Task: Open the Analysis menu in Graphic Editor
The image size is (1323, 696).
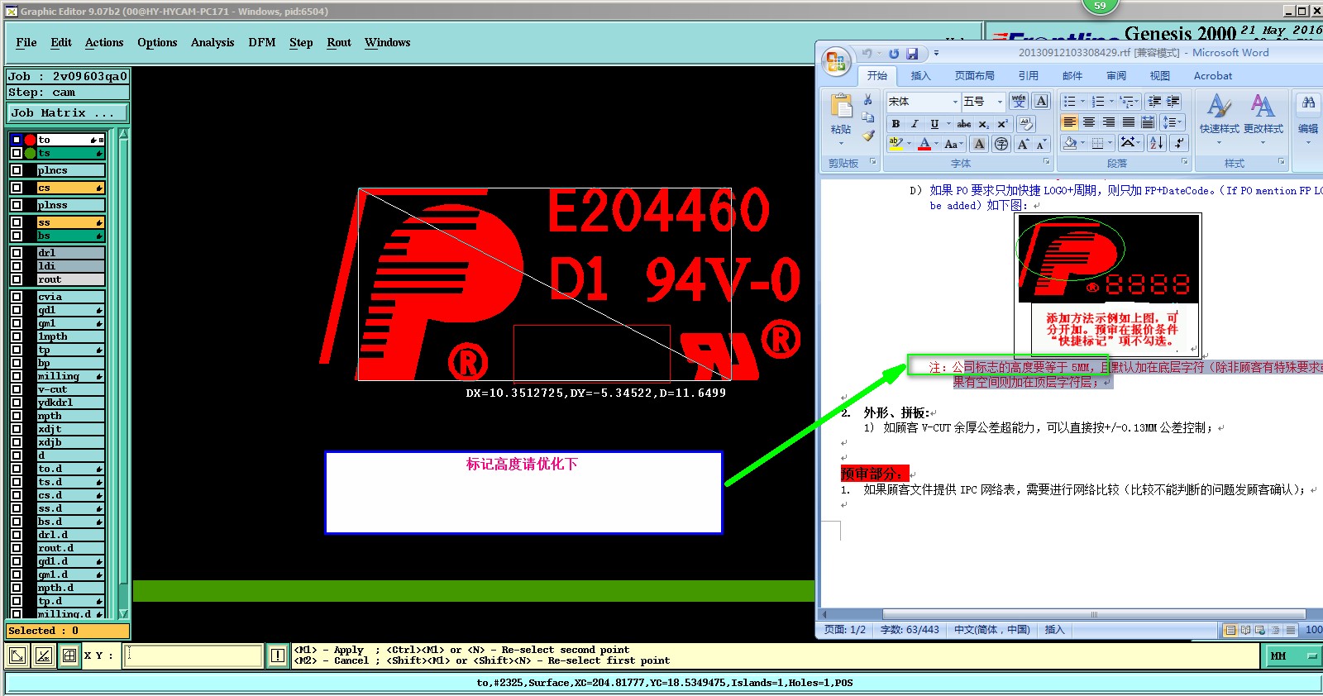Action: [x=213, y=42]
